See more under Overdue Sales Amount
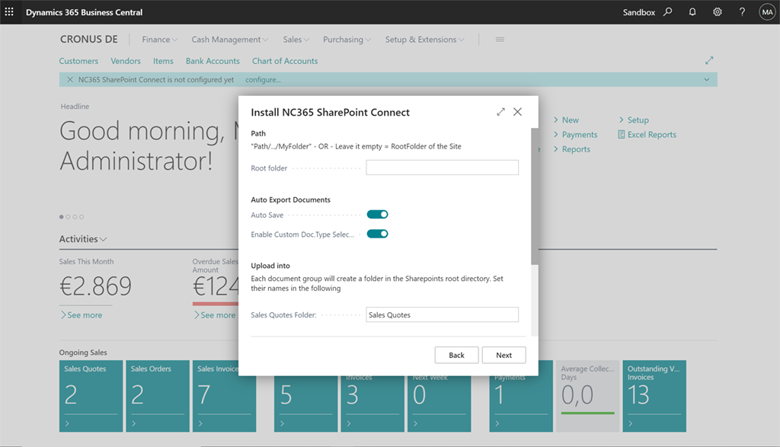Screen dimensions: 780x447 [x=215, y=314]
